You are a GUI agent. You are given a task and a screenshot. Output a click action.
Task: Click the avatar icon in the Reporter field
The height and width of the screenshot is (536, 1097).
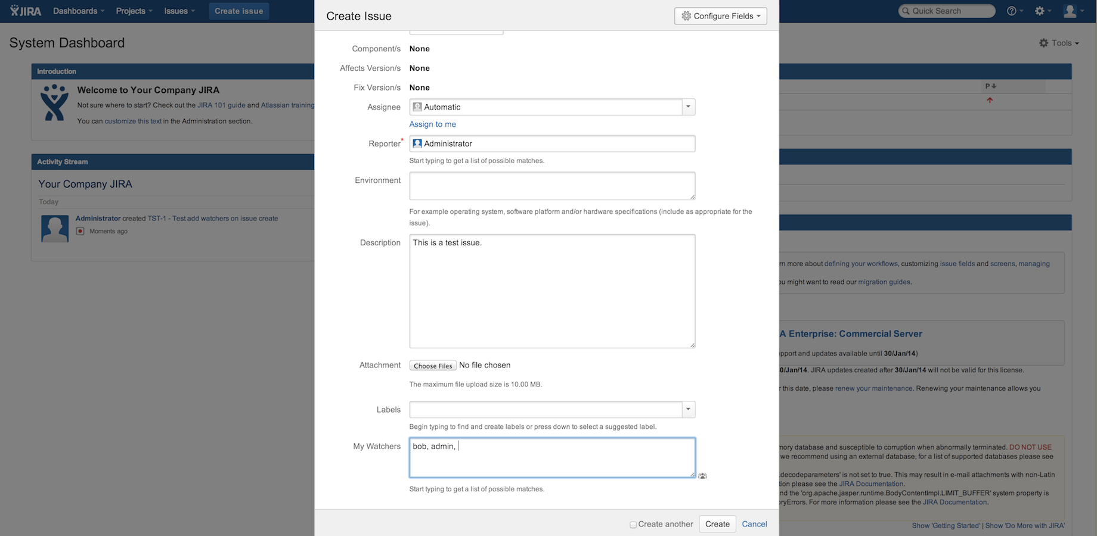click(x=417, y=143)
